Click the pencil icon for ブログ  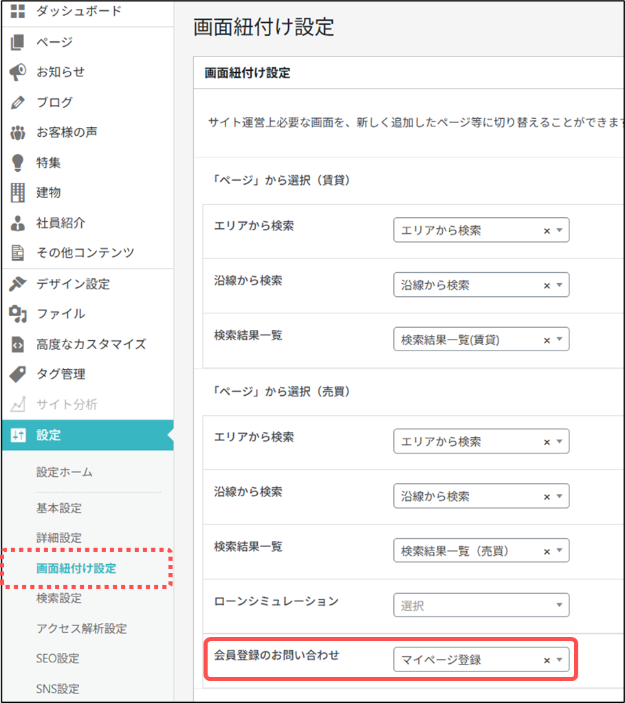(x=18, y=102)
